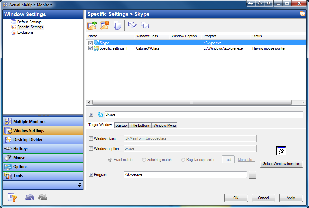The image size is (309, 208).
Task: Sort list by the Program column header
Action: (x=226, y=36)
